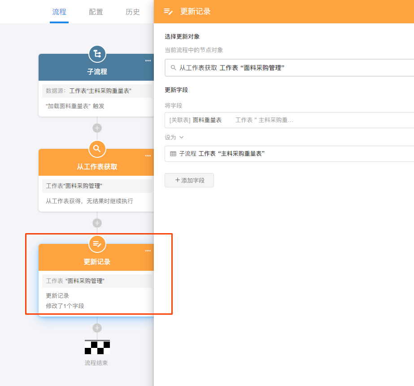This screenshot has height=386, width=414.
Task: Open the update object selector 从工作表获取 工作表“面料采购管理”
Action: [289, 68]
